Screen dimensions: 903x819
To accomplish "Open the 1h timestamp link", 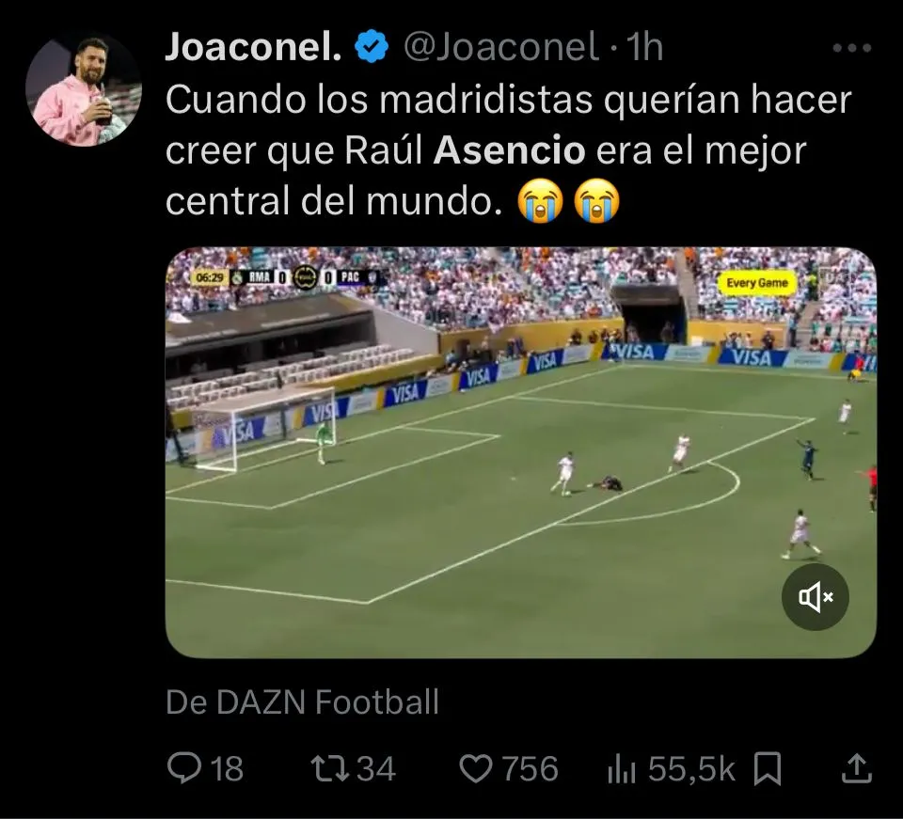I will click(x=644, y=47).
